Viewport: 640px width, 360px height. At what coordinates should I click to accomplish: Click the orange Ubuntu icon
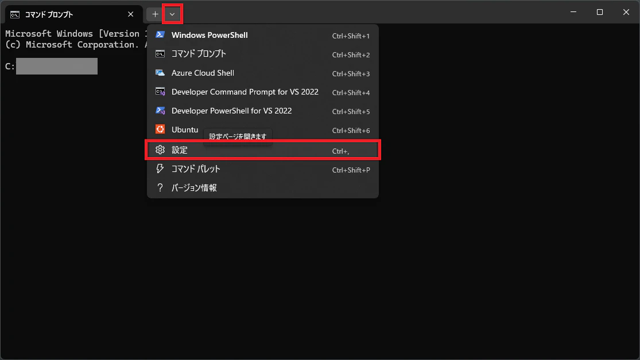click(x=160, y=129)
